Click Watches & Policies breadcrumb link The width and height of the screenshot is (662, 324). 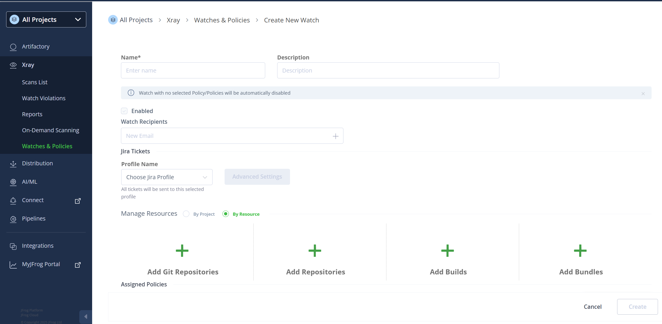pyautogui.click(x=222, y=20)
